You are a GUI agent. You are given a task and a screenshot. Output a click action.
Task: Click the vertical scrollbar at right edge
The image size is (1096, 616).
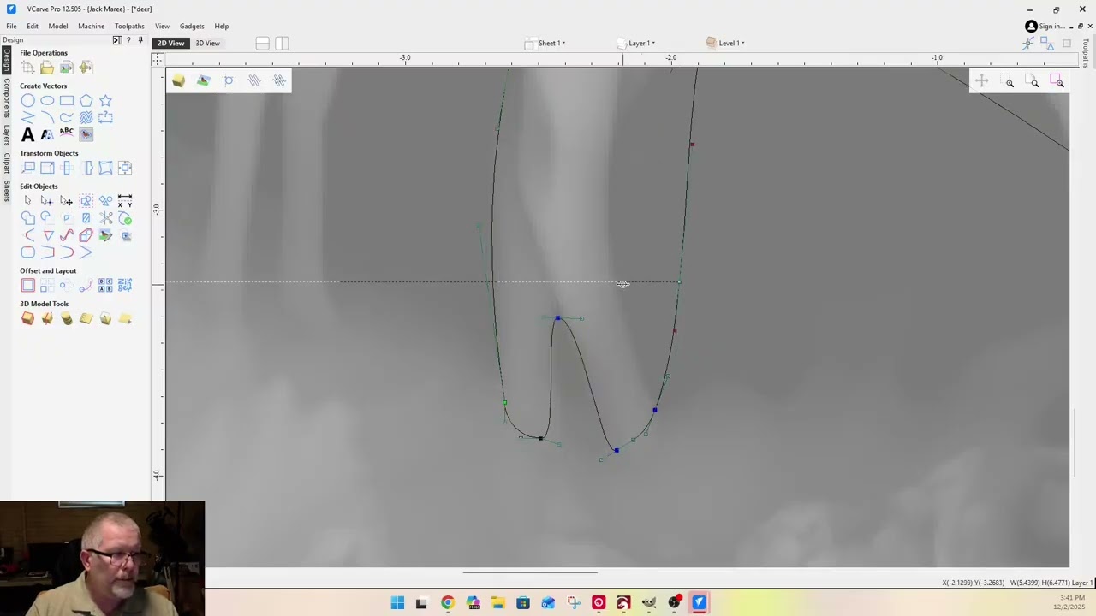click(x=1075, y=443)
